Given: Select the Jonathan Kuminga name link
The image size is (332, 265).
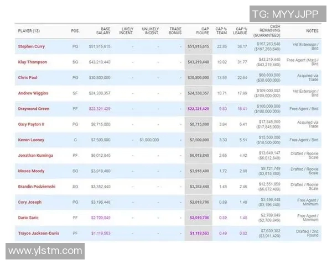Looking at the screenshot, I should 35,156.
